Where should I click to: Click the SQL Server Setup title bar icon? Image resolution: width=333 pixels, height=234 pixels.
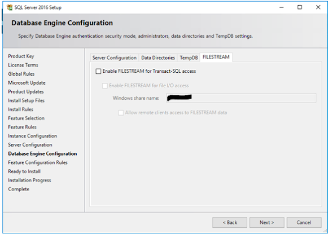10,7
